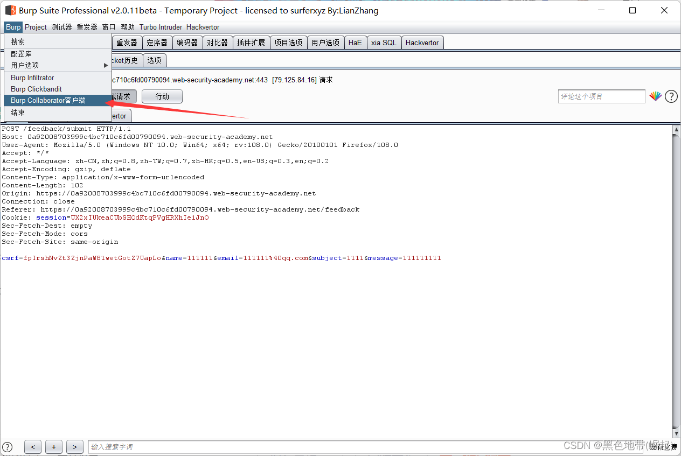The height and width of the screenshot is (456, 681).
Task: Open Burp Collaborator客户端 menu entry
Action: point(58,100)
